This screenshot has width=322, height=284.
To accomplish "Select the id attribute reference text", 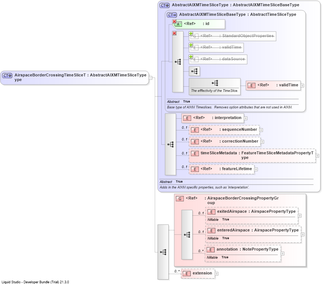I will (x=197, y=24).
